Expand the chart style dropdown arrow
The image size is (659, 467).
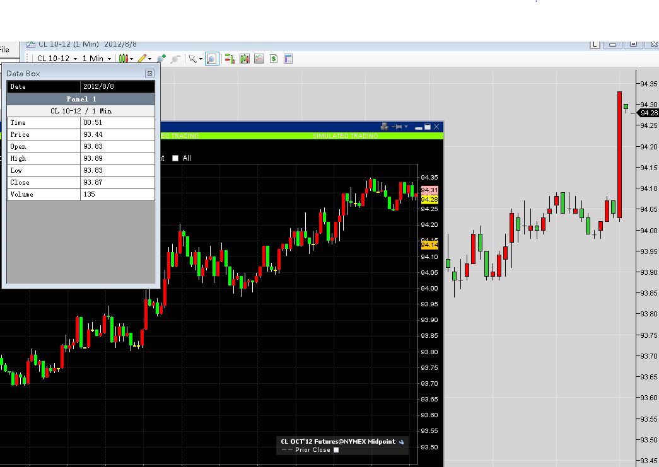click(x=132, y=59)
